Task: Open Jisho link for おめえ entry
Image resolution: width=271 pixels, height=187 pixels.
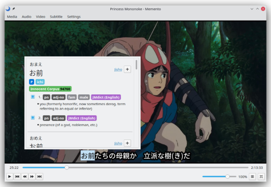Action: pos(118,143)
